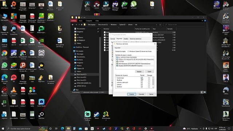The height and width of the screenshot is (131, 233).
Task: Check Denegar checkbox for Modificar
Action: [x=149, y=80]
